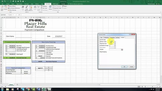Image resolution: width=162 pixels, height=91 pixels.
Task: Toggle the 3-D shading checkbox
Action: coord(100,52)
